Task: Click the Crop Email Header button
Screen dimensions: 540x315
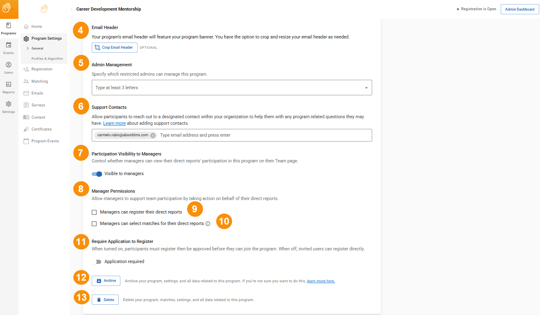Action: pos(114,47)
